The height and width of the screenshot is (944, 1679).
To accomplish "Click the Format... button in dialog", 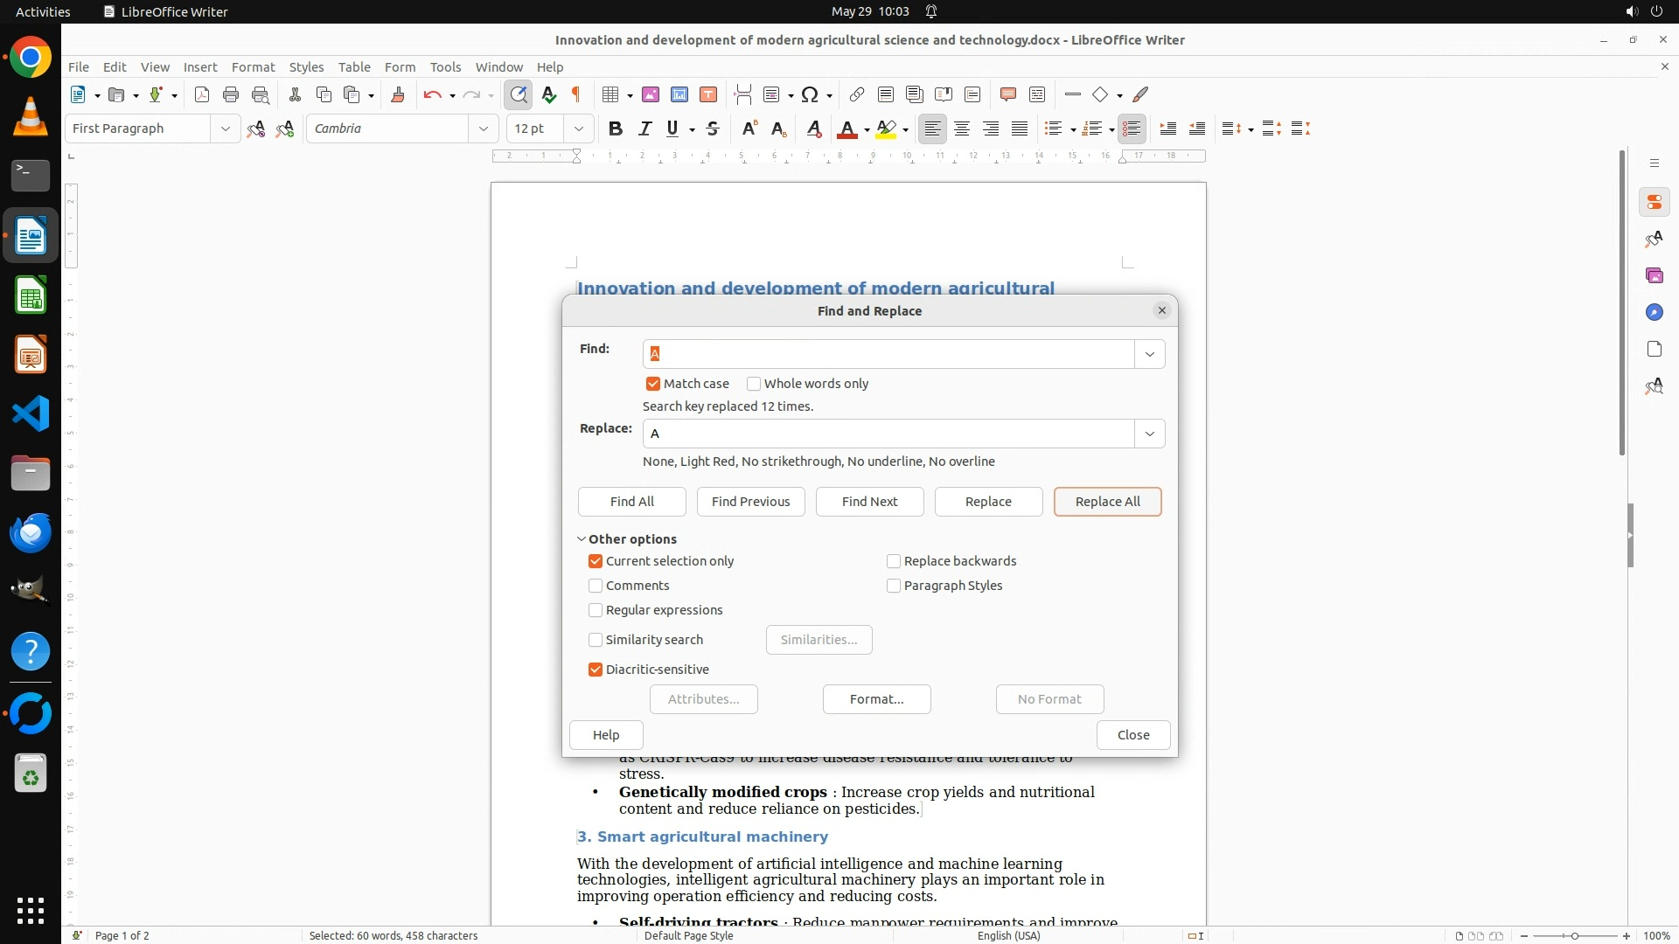I will tap(876, 699).
